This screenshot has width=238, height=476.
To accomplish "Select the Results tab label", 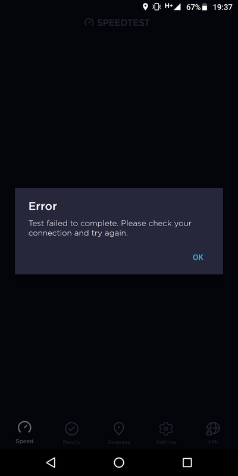I will 71,442.
